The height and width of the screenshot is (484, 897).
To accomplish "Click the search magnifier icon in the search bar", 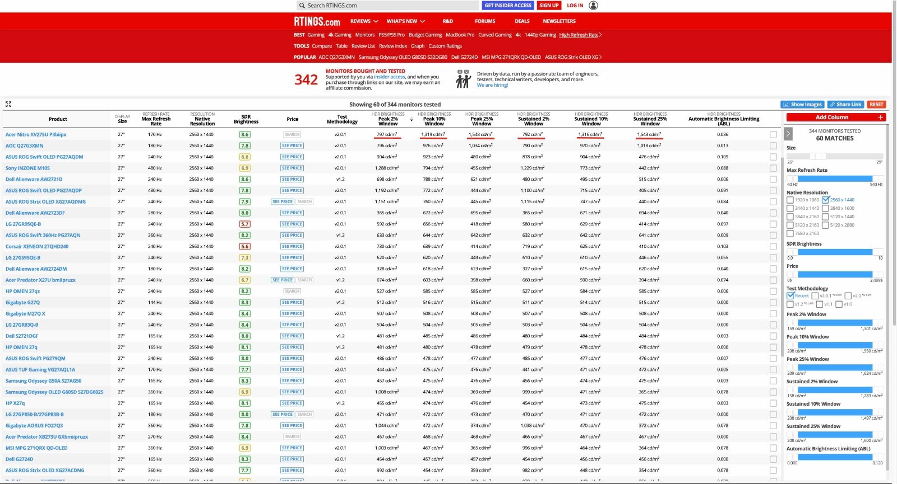I will pyautogui.click(x=302, y=6).
